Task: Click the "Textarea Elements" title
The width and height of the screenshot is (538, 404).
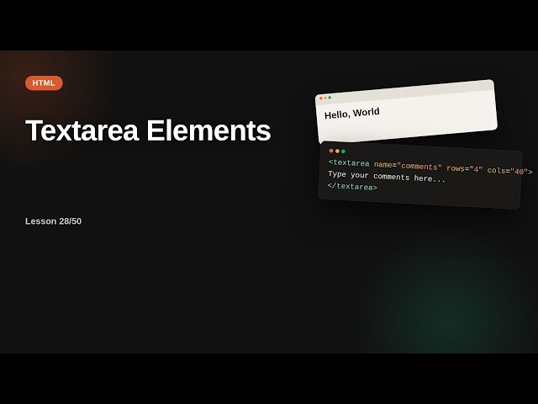Action: click(x=148, y=130)
